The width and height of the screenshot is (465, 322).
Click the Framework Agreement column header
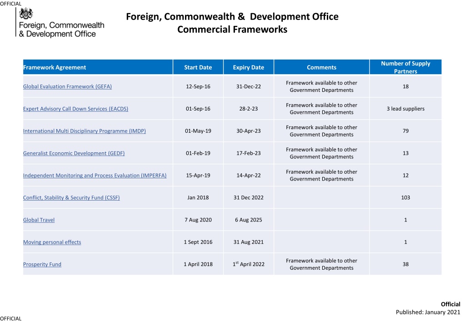(98, 67)
